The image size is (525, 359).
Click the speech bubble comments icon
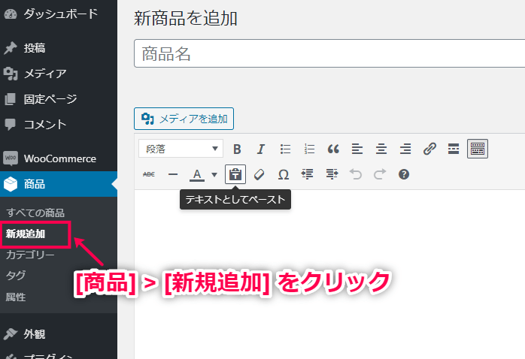pyautogui.click(x=10, y=125)
